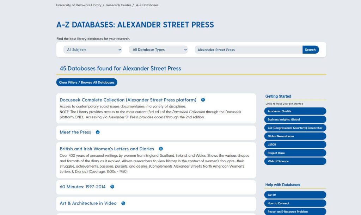
Task: Click the database search input field
Action: [248, 50]
